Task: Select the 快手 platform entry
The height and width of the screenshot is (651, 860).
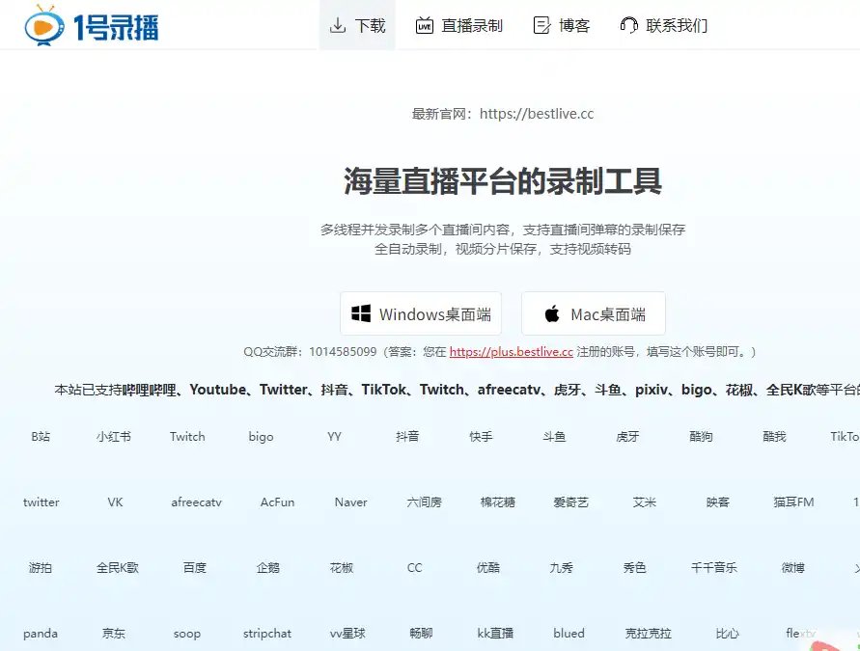Action: [x=481, y=437]
